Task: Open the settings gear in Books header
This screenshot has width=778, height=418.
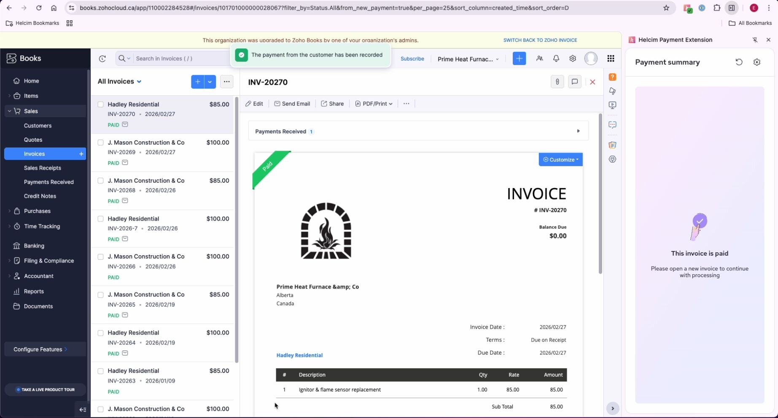Action: point(572,59)
